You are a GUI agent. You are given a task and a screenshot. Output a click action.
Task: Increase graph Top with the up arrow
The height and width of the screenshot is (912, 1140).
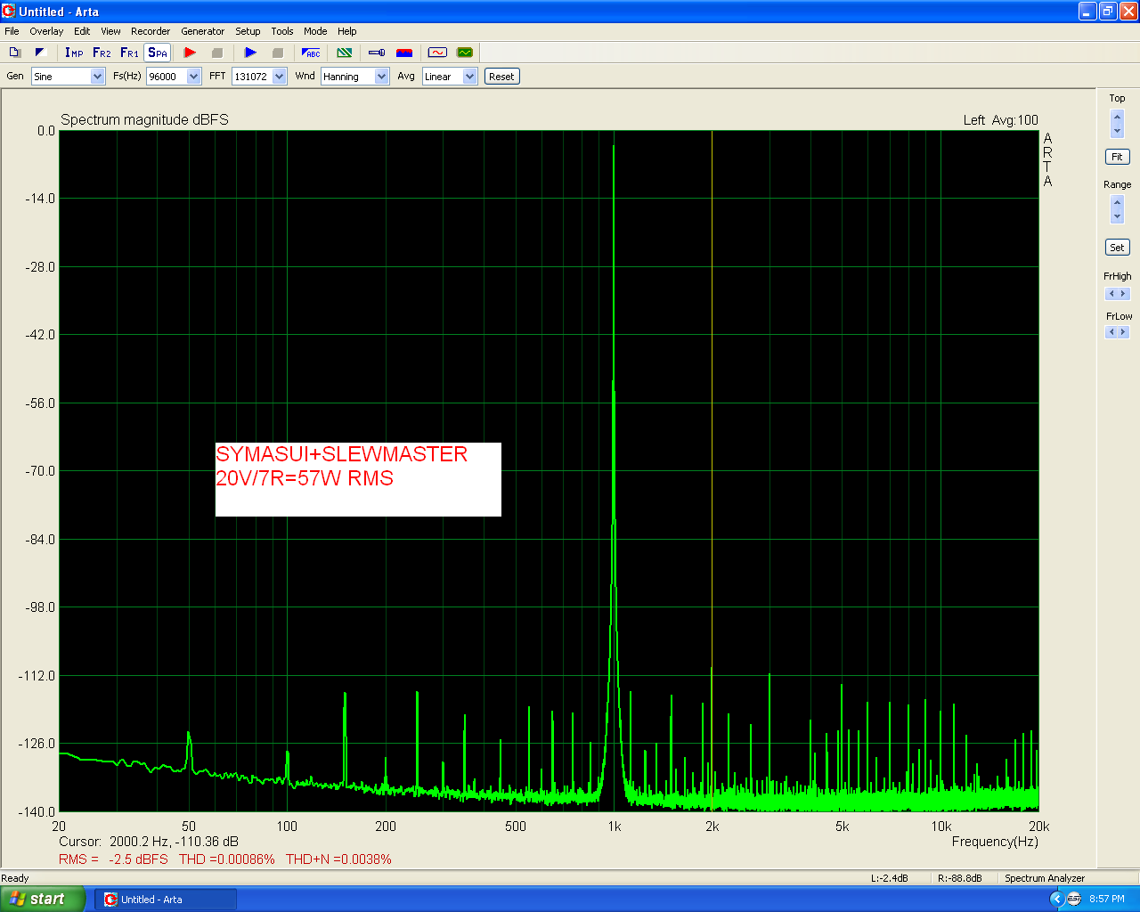click(1118, 117)
